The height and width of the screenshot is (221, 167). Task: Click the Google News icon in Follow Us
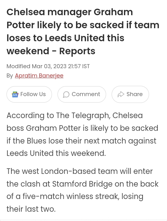tap(15, 95)
